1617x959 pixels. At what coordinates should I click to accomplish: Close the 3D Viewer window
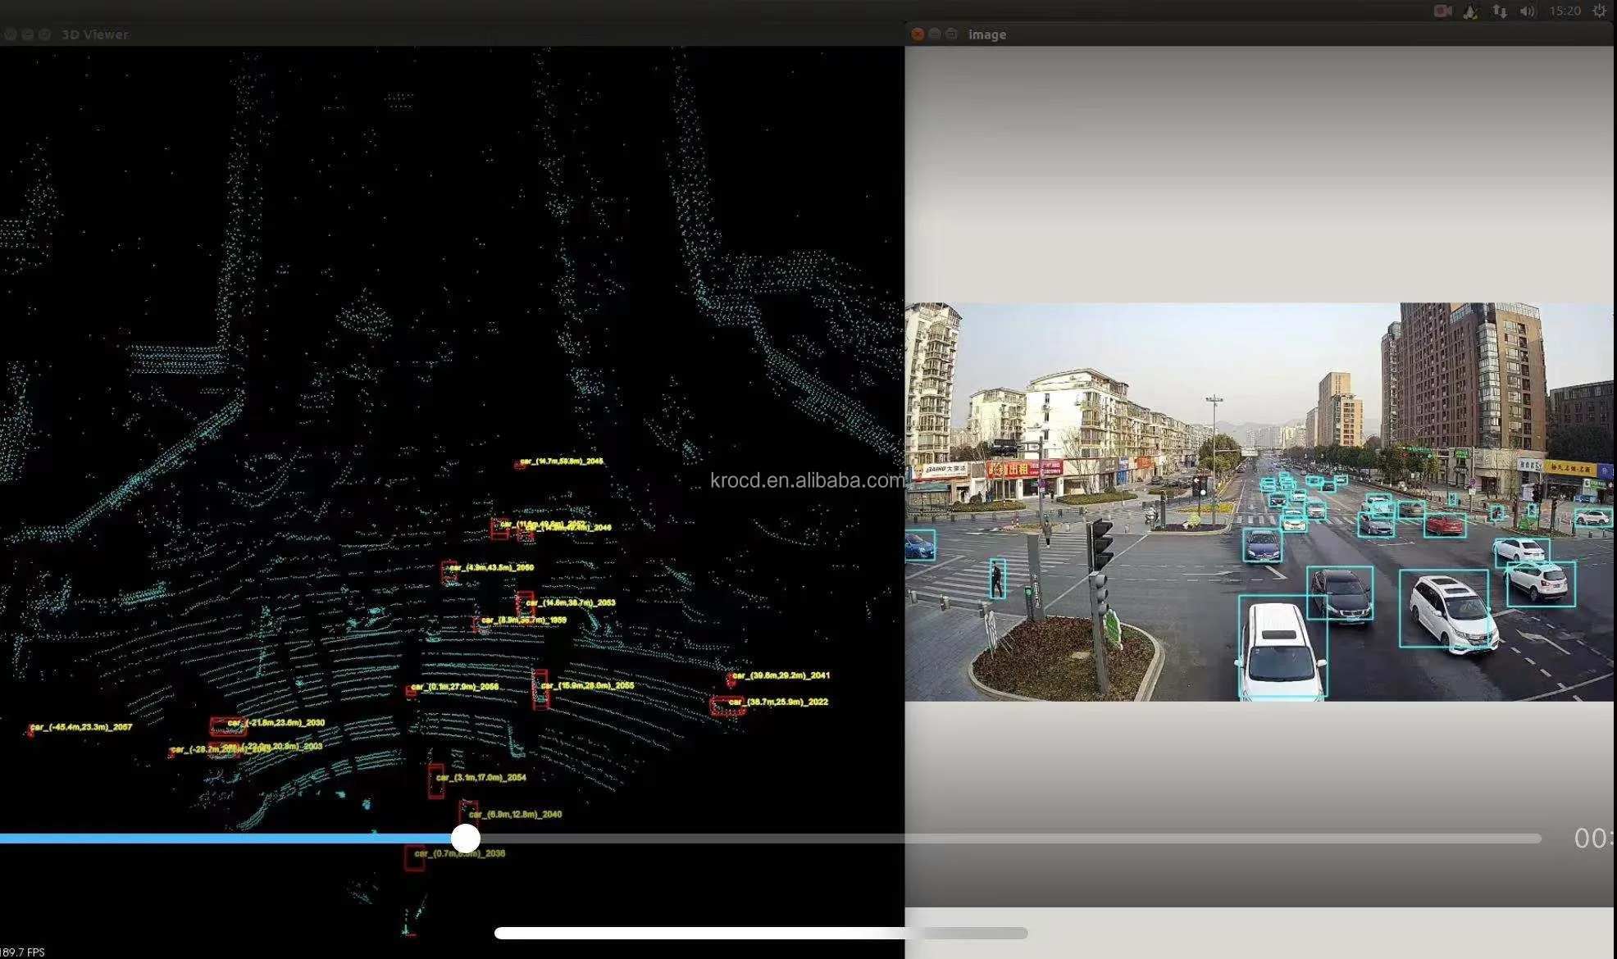coord(10,34)
